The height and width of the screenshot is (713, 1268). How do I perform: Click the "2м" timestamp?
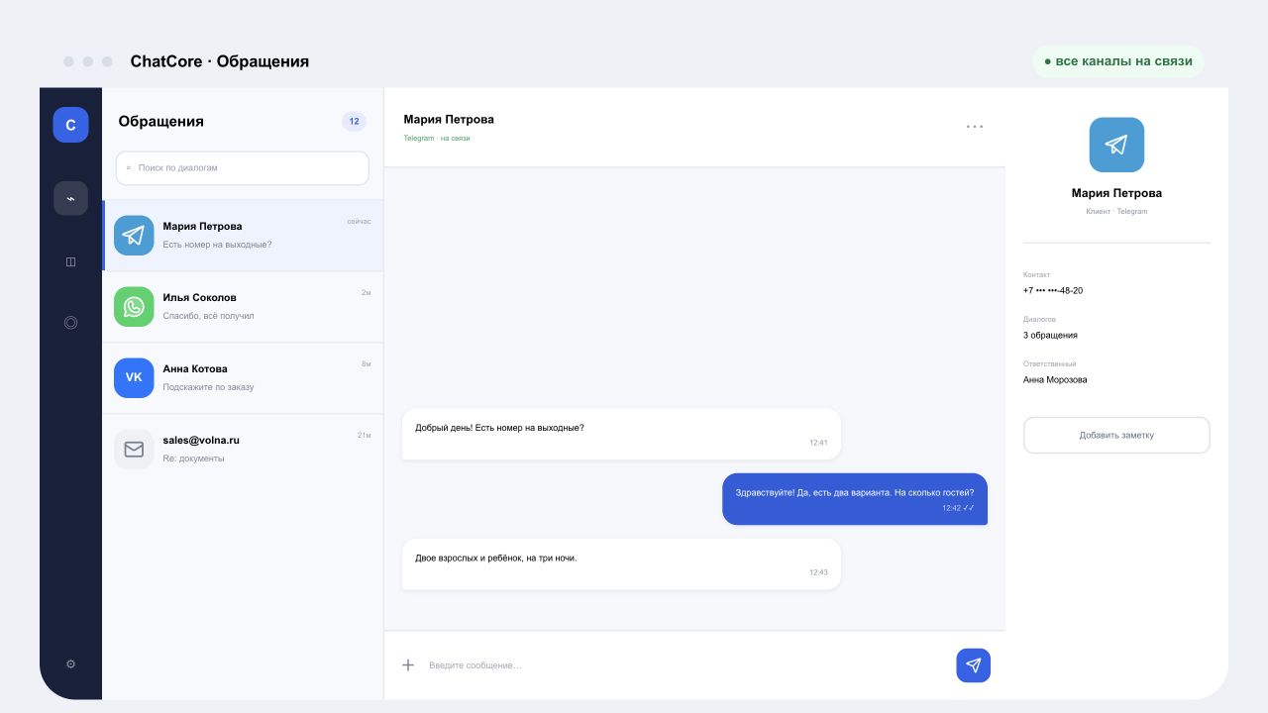[367, 293]
